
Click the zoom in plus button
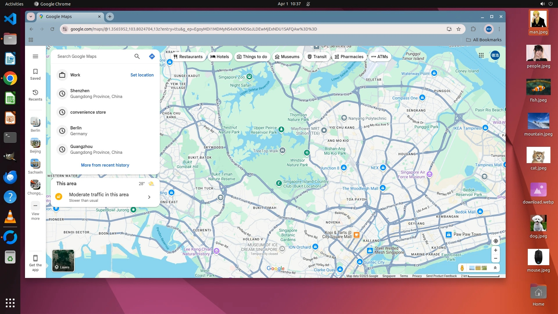coord(496,250)
